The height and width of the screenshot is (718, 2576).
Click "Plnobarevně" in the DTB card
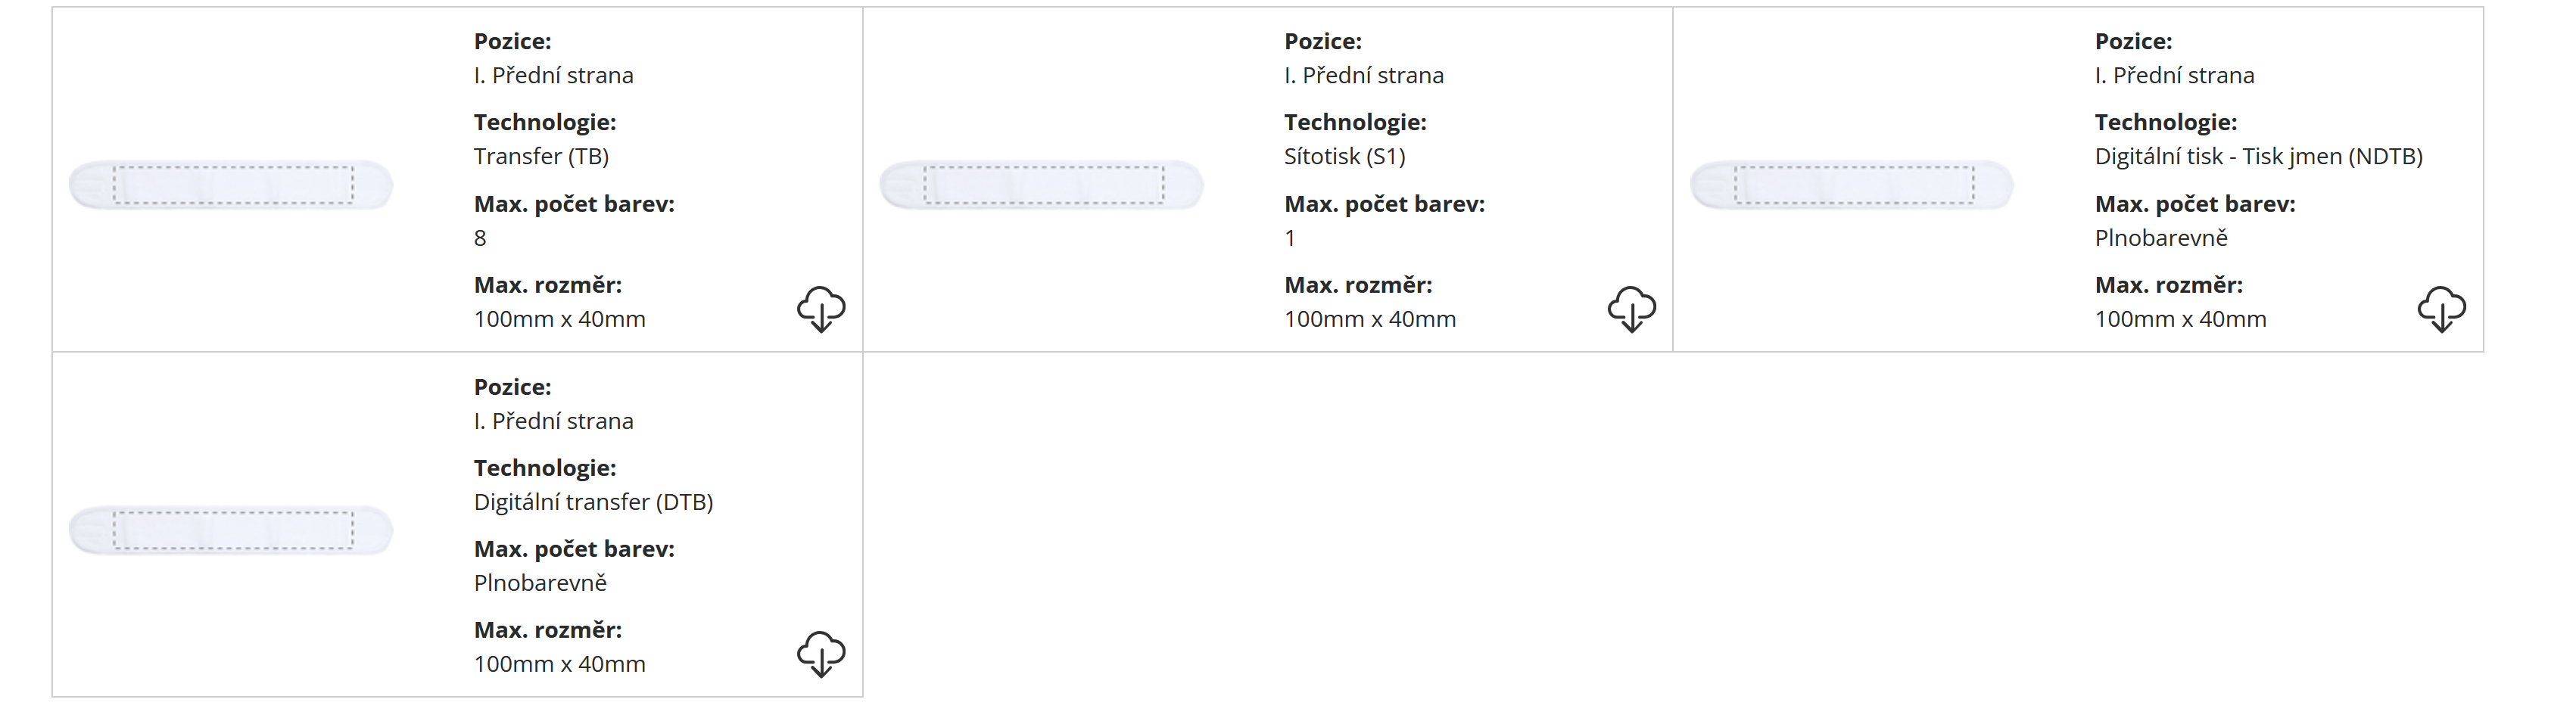[540, 583]
